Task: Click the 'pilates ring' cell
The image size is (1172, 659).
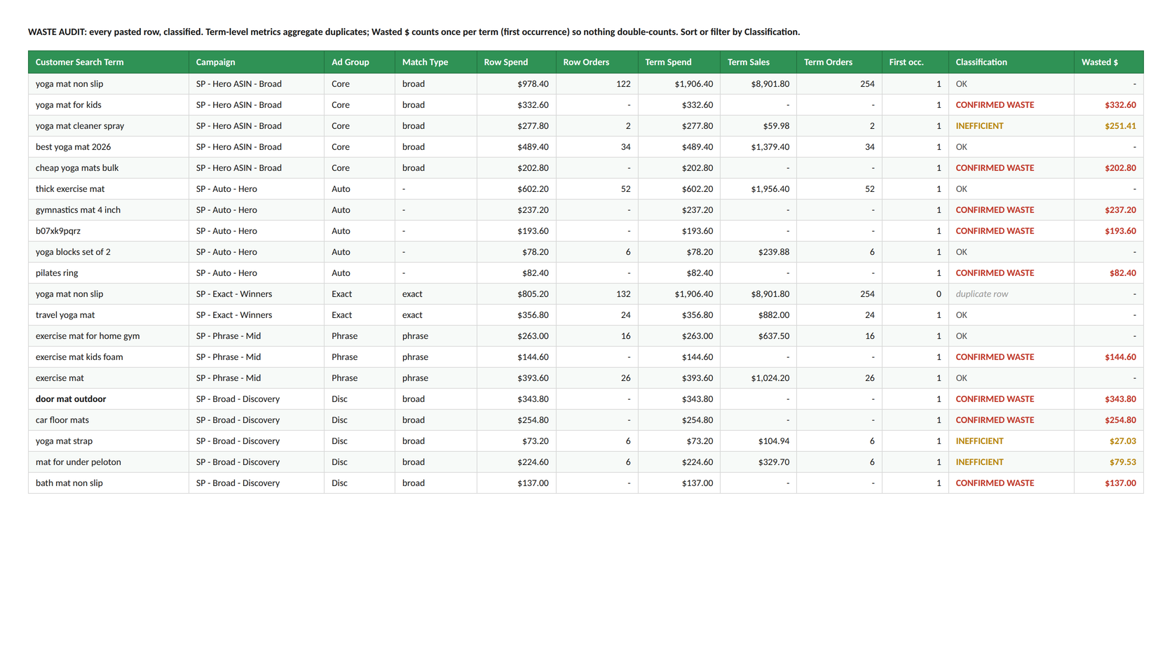Action: pos(108,273)
